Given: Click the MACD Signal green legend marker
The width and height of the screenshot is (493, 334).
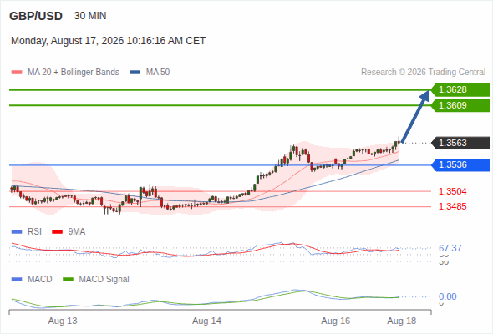Looking at the screenshot, I should pos(68,280).
